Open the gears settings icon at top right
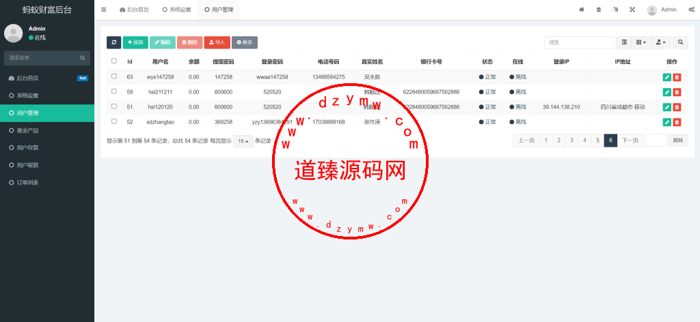The image size is (700, 322). pos(692,10)
